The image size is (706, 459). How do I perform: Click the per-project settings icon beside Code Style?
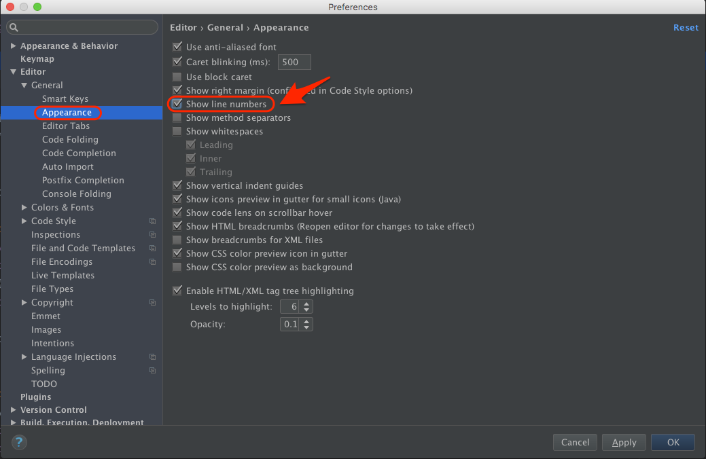[x=152, y=221]
